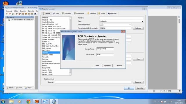Click into the Service Name field
This screenshot has height=104, width=186.
(105, 49)
